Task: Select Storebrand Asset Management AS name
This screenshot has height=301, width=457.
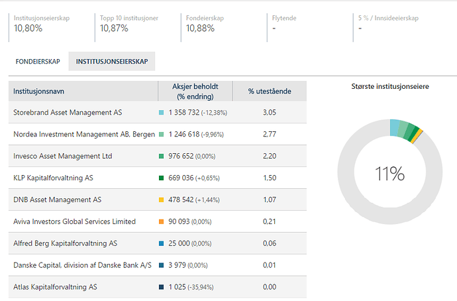Action: click(x=68, y=113)
